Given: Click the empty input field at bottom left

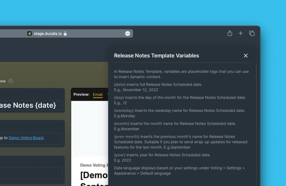Looking at the screenshot, I should click(x=31, y=173).
